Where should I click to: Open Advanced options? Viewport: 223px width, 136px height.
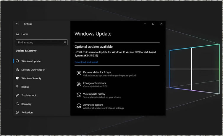coord(93,105)
